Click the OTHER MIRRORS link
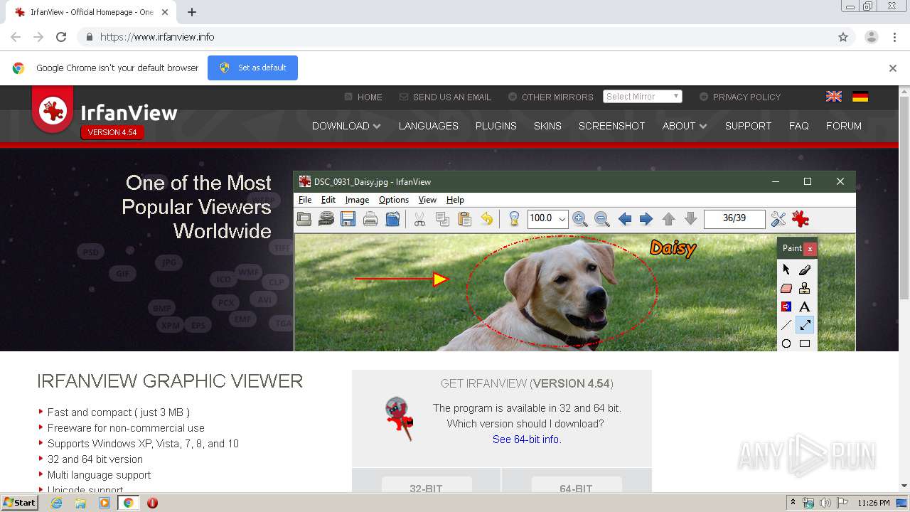The width and height of the screenshot is (910, 512). point(551,97)
